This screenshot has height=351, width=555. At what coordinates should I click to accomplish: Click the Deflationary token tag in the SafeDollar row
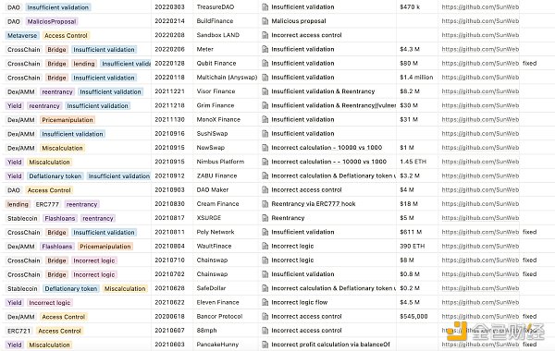[71, 289]
